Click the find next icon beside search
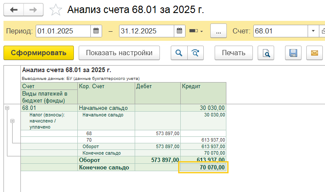 pyautogui.click(x=195, y=53)
